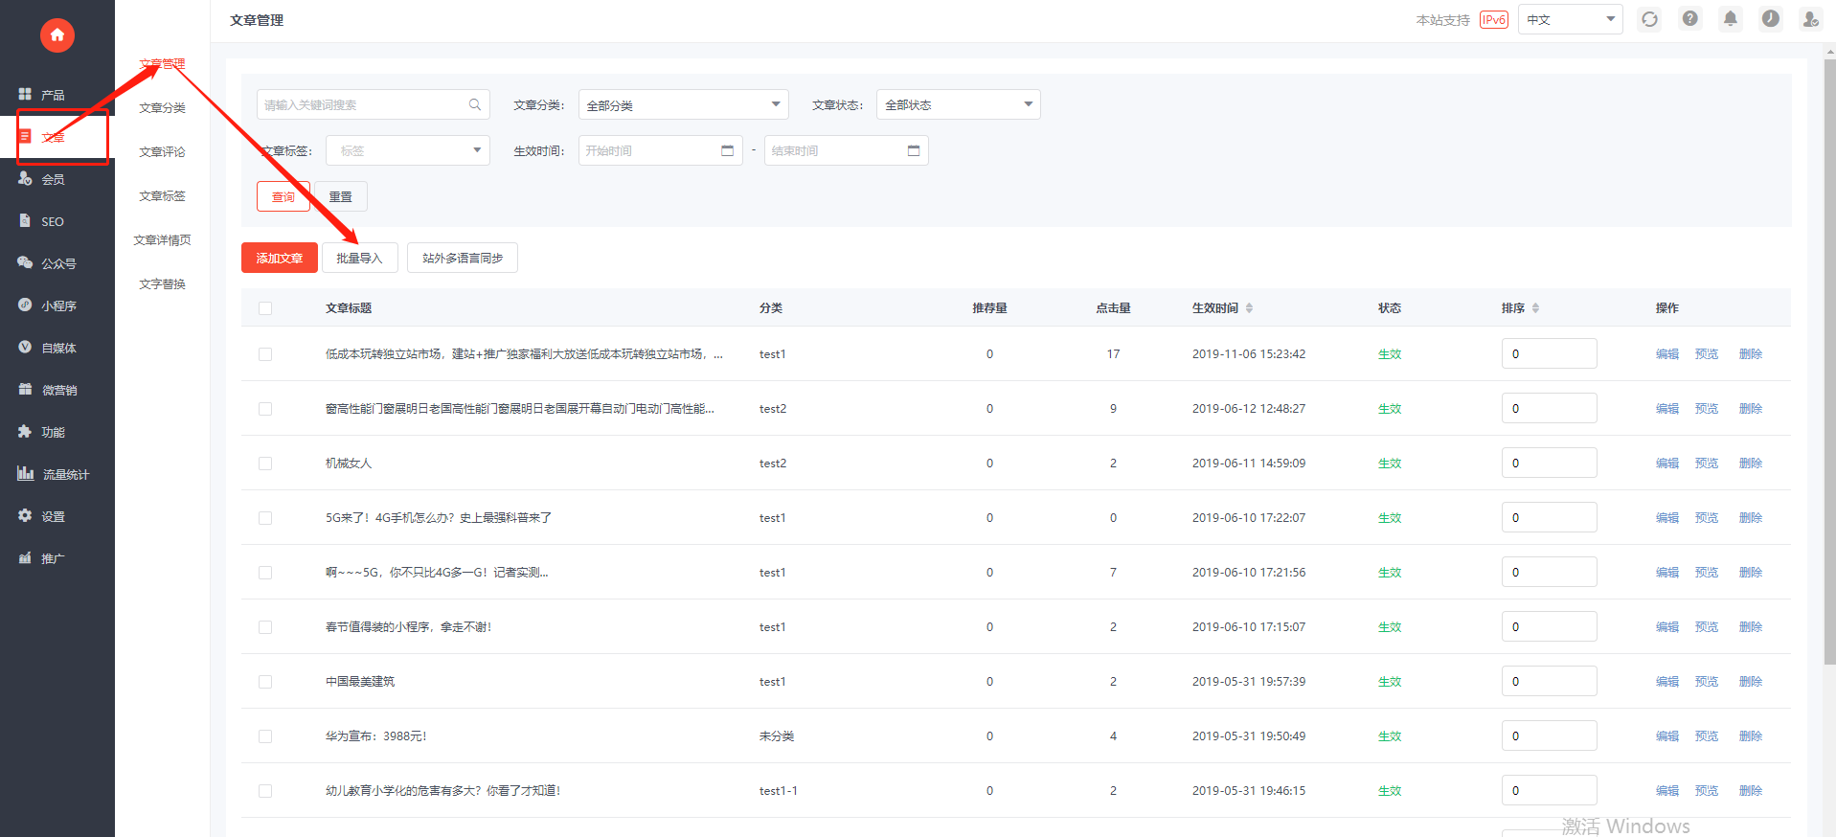Open the notifications bell icon
Screen dimensions: 1836x837
pyautogui.click(x=1731, y=19)
